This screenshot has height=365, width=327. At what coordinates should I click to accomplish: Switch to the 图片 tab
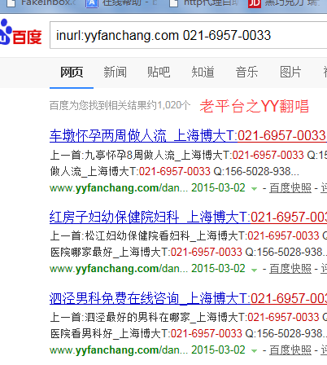pyautogui.click(x=290, y=73)
